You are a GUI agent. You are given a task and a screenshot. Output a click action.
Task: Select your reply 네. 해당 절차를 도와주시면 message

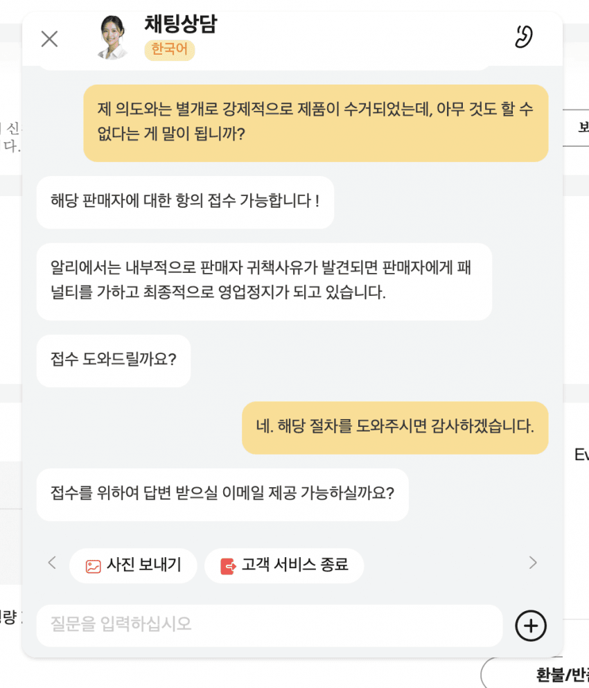(395, 427)
